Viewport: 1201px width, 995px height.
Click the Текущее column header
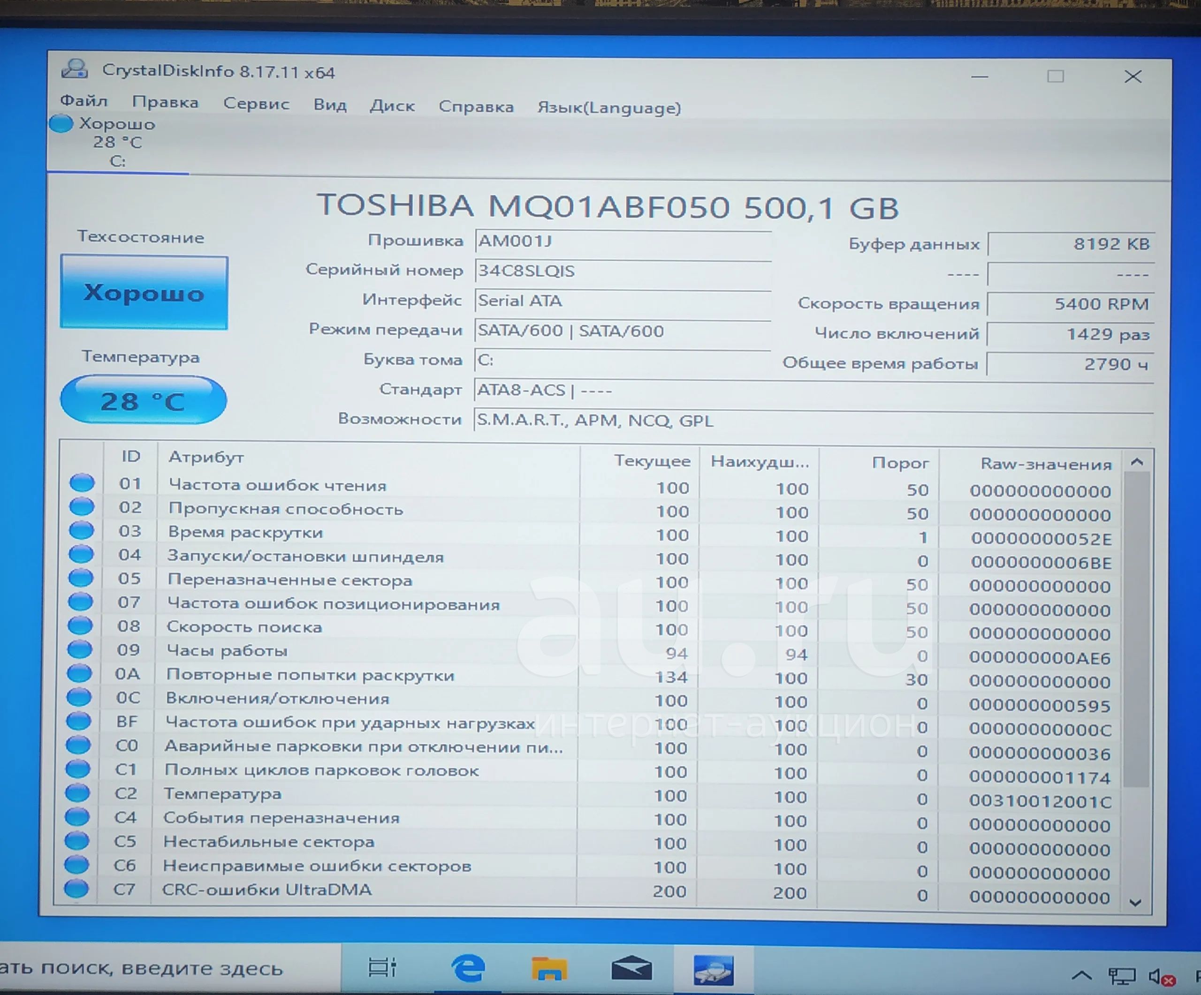click(639, 460)
